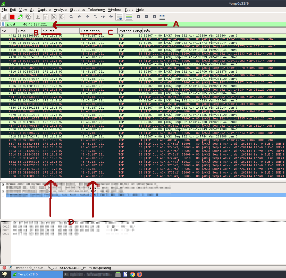Screen dimensions: 286x278
Task: Start a new capture with the shark fin icon
Action: click(x=4, y=17)
